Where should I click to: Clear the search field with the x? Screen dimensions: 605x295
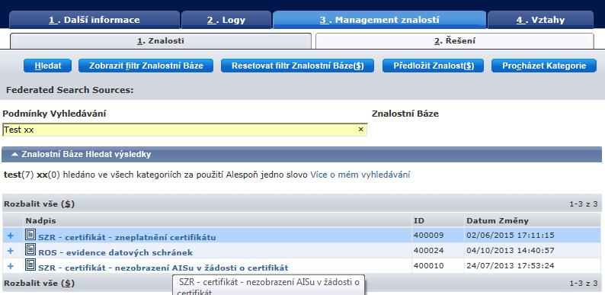pyautogui.click(x=360, y=130)
